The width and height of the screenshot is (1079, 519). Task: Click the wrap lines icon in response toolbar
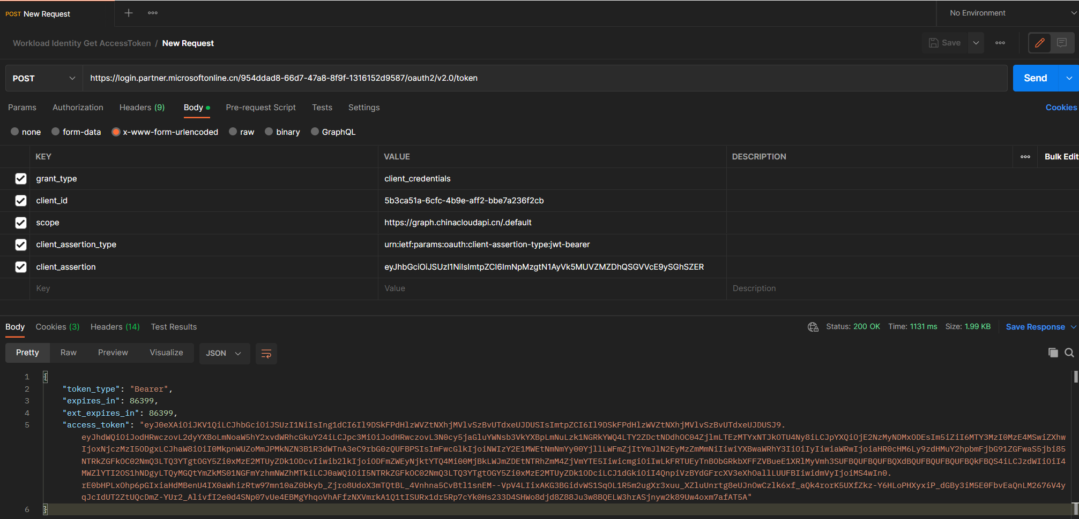[266, 353]
